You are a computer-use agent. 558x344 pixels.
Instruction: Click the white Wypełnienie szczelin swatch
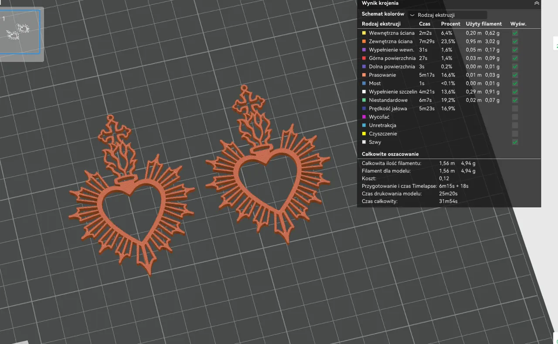click(x=364, y=91)
